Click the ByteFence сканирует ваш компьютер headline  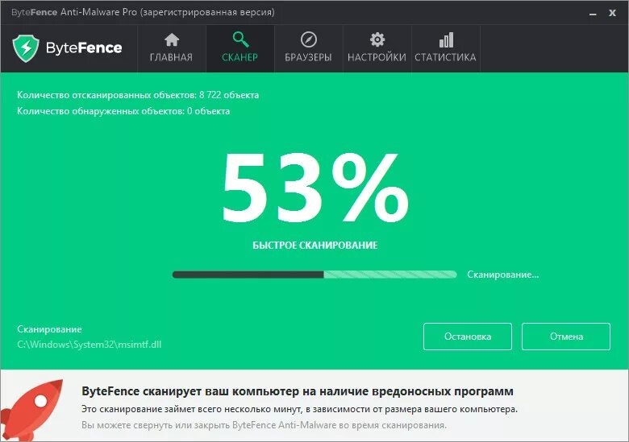(x=298, y=391)
